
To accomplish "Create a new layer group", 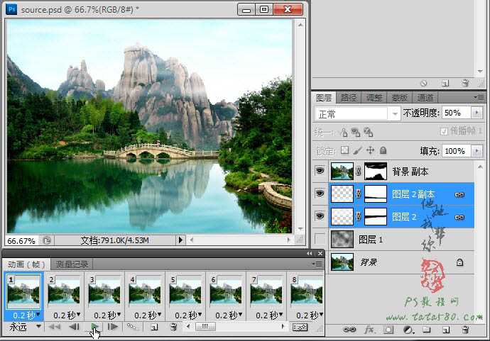I will tap(427, 330).
